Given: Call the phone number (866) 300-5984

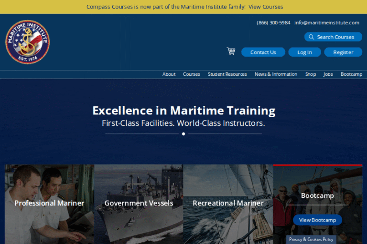Looking at the screenshot, I should coord(273,22).
